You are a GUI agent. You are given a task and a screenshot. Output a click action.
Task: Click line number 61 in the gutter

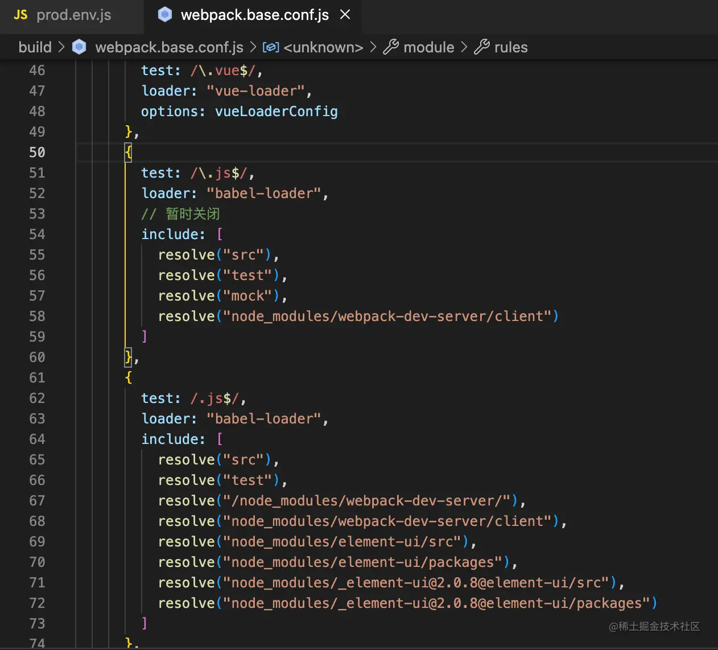click(37, 378)
